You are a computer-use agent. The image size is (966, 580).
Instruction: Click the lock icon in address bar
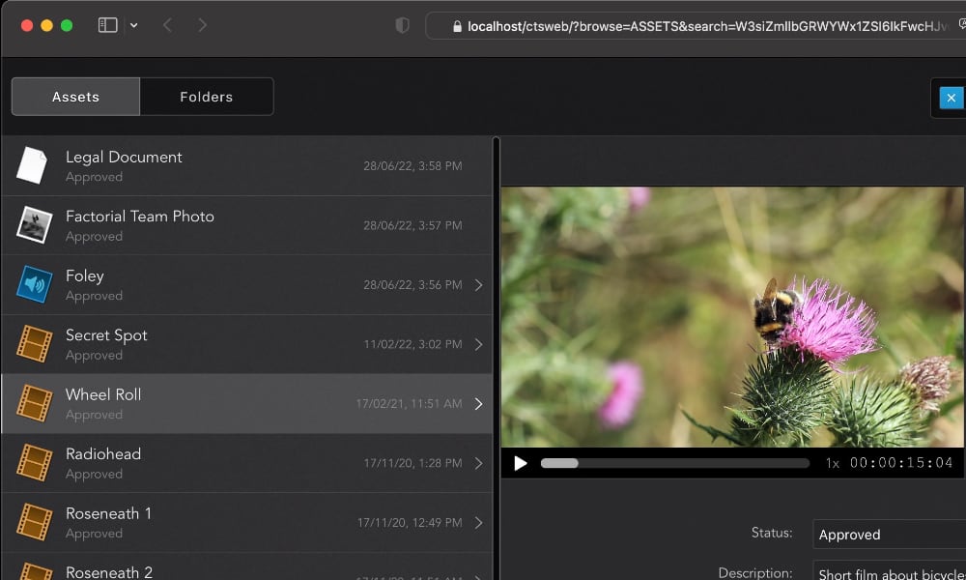click(x=457, y=26)
